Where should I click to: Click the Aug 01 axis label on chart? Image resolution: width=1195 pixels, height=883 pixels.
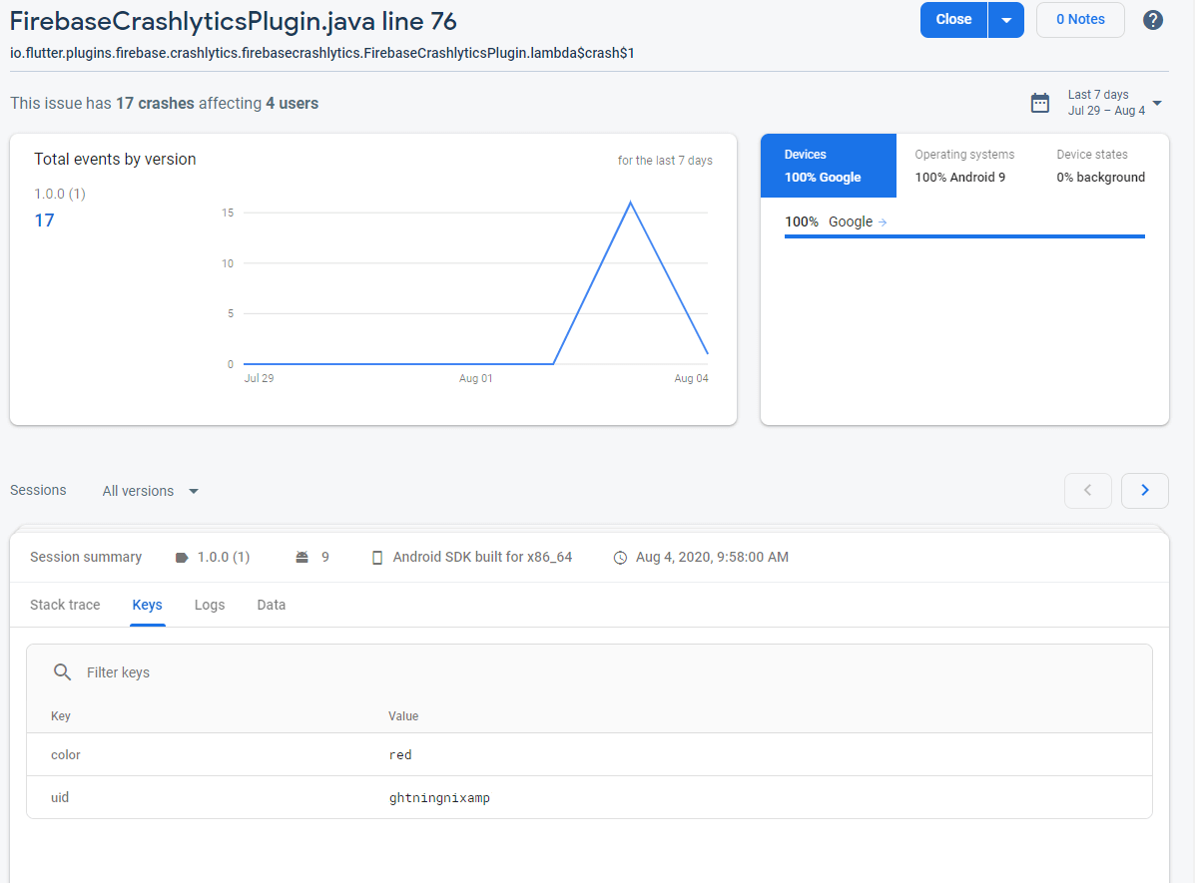(475, 379)
